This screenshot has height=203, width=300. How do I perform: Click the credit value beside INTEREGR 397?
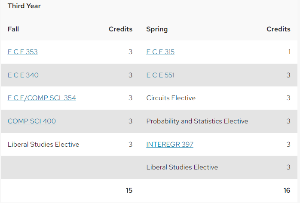pyautogui.click(x=288, y=144)
